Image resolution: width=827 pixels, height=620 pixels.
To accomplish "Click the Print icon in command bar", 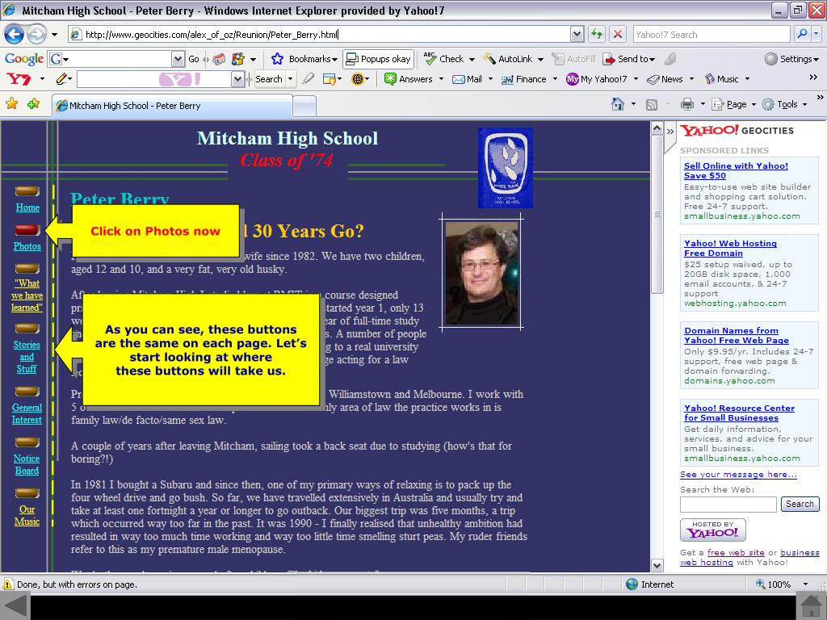I will [x=686, y=104].
